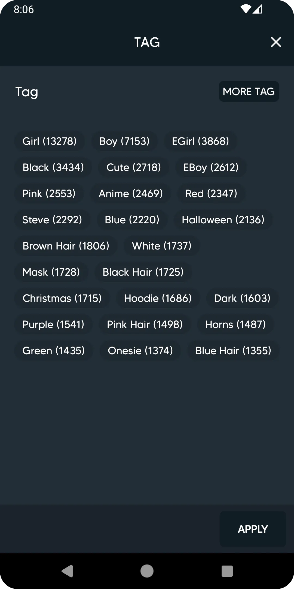Toggle the Girl (13278) tag
Viewport: 294px width, 589px height.
50,141
